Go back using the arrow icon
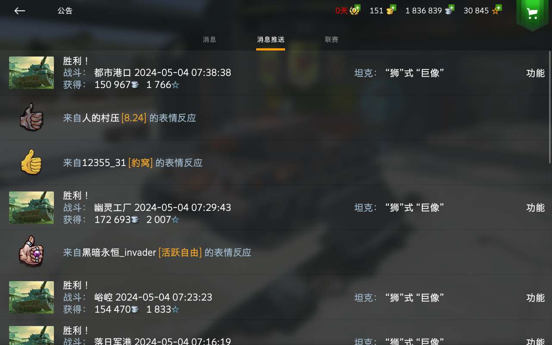This screenshot has width=552, height=345. [19, 11]
